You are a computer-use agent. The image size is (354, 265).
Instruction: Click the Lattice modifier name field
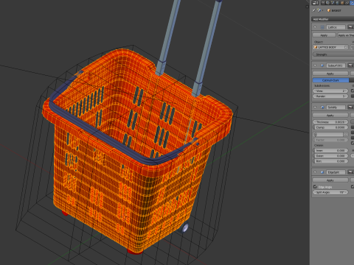point(336,27)
